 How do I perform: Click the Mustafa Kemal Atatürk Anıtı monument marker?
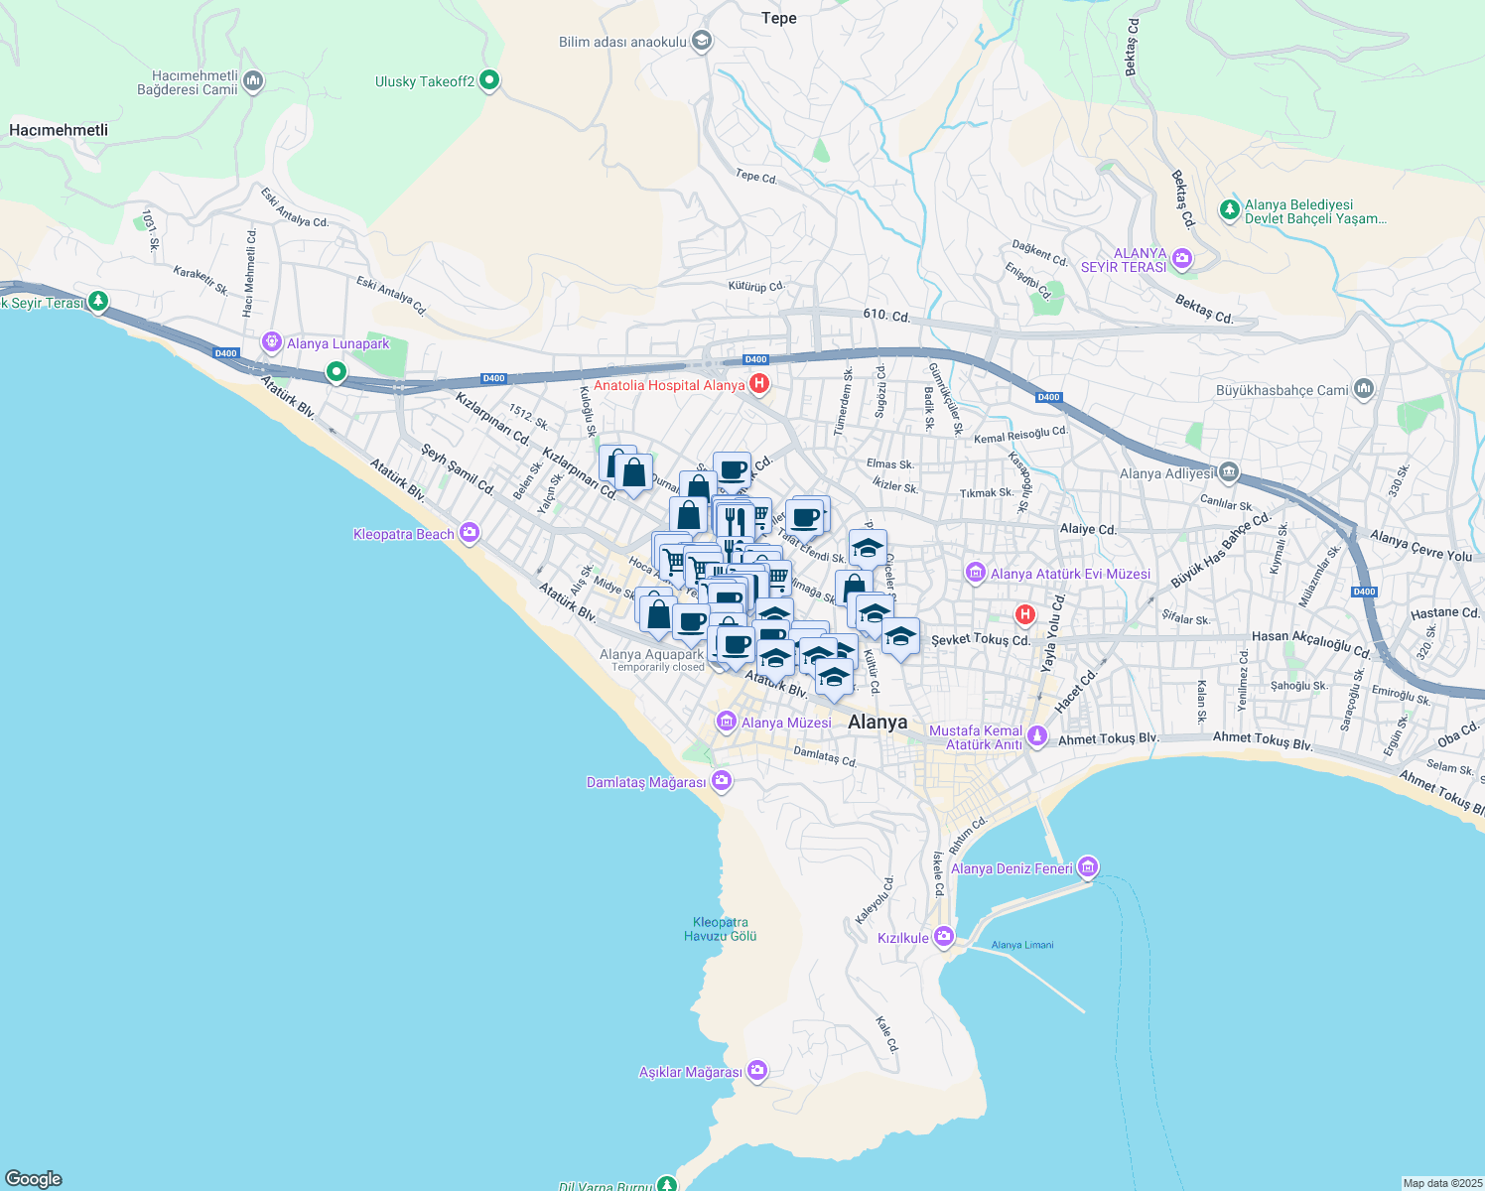tap(1037, 737)
